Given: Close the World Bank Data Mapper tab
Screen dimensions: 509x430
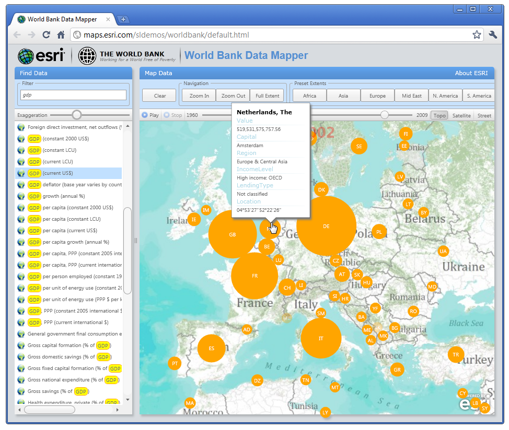Looking at the screenshot, I should pyautogui.click(x=108, y=19).
